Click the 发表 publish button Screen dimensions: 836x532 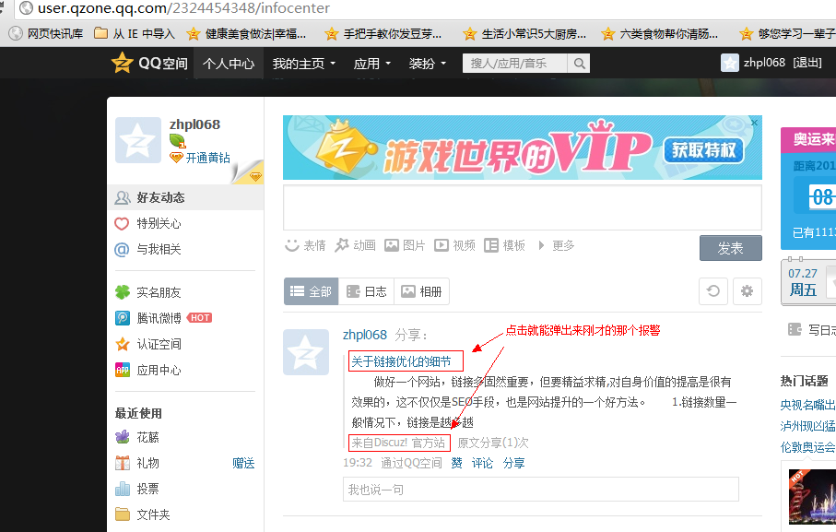(x=730, y=248)
